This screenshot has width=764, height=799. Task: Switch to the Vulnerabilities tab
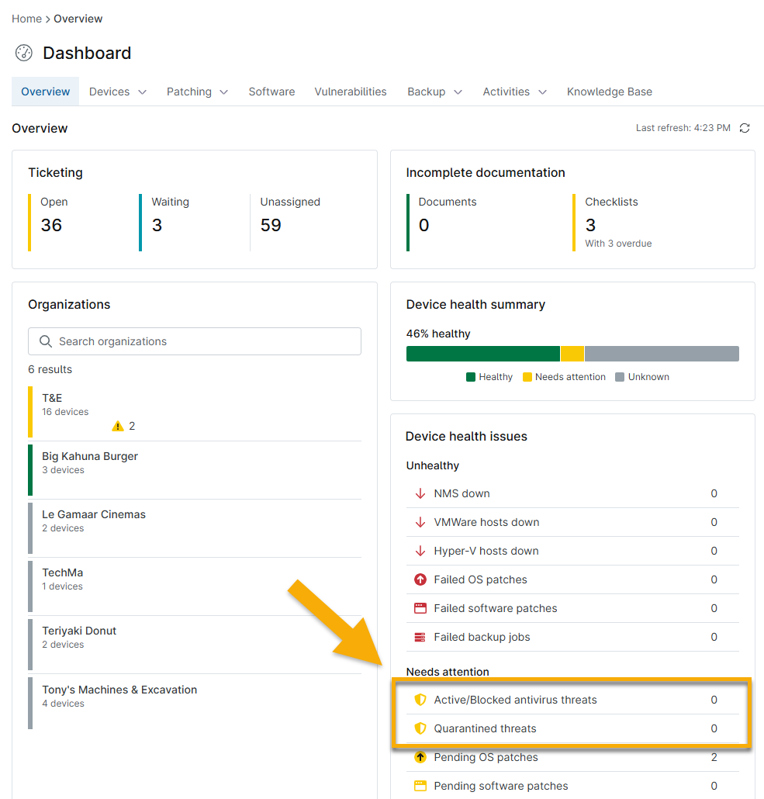351,92
